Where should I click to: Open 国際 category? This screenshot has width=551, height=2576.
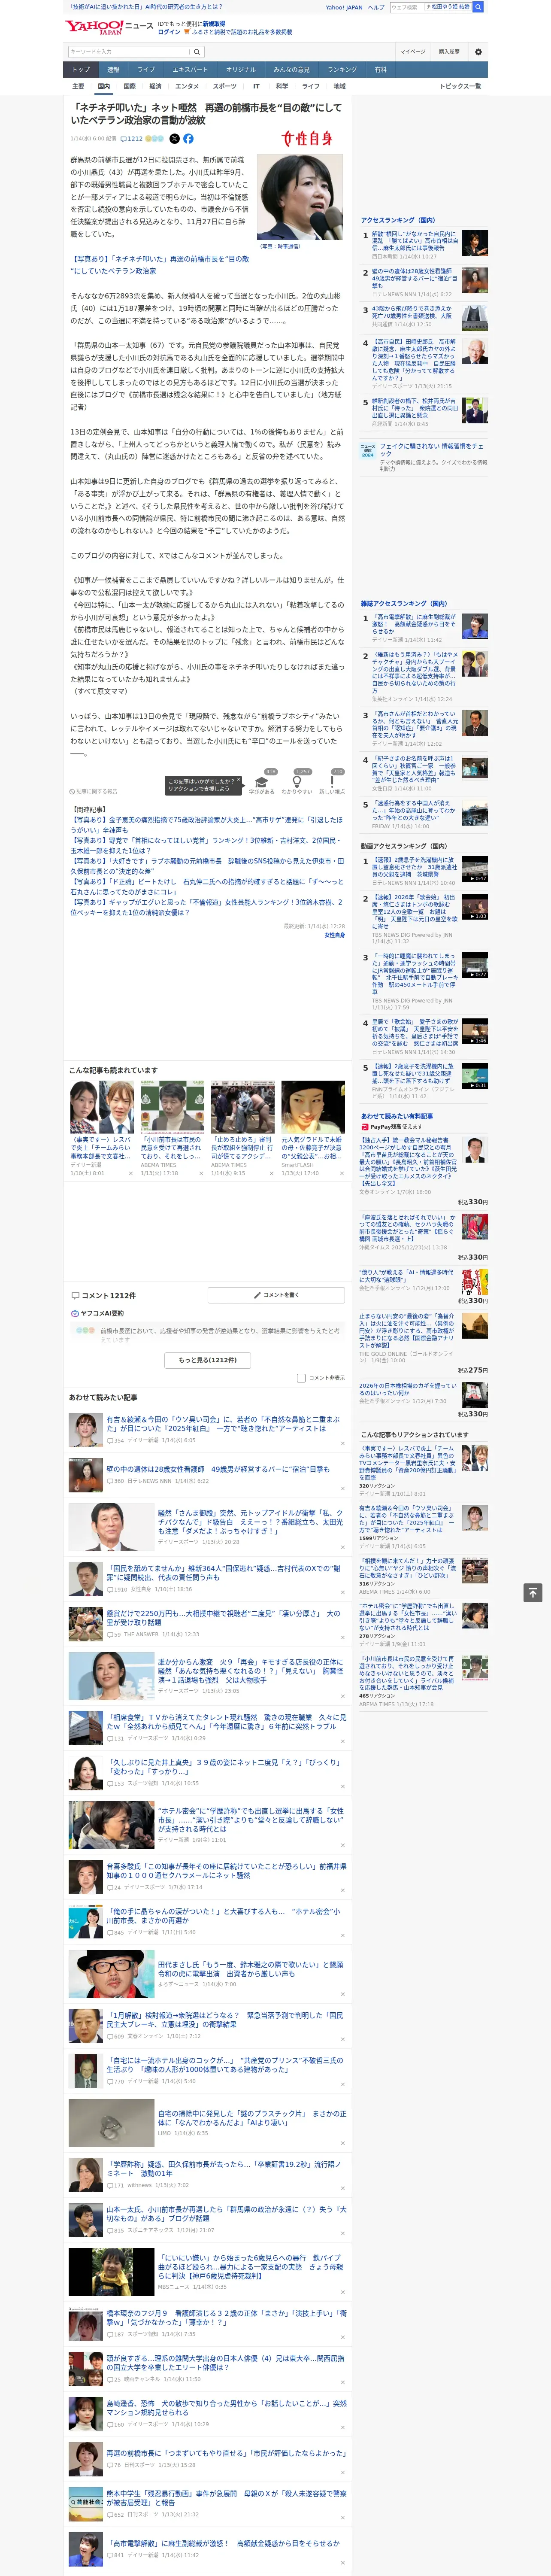pos(129,86)
